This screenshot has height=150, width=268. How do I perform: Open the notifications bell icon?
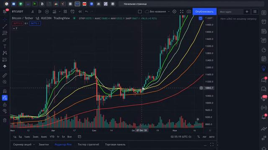pyautogui.click(x=264, y=117)
